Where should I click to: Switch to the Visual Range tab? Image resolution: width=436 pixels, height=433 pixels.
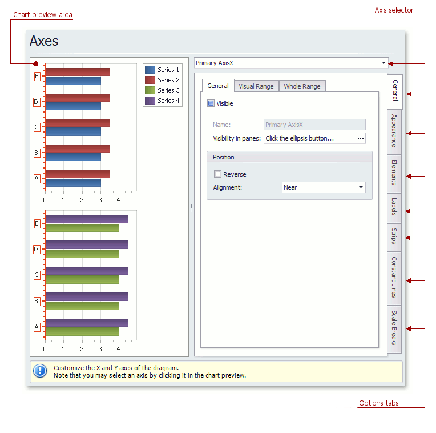coord(256,86)
